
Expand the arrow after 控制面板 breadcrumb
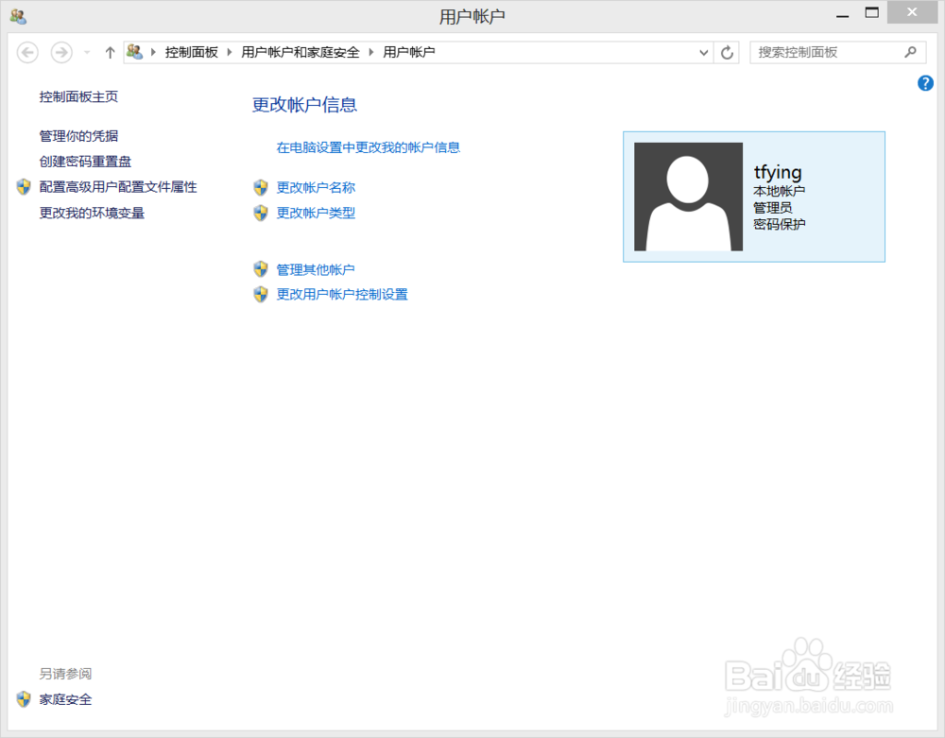pos(230,52)
